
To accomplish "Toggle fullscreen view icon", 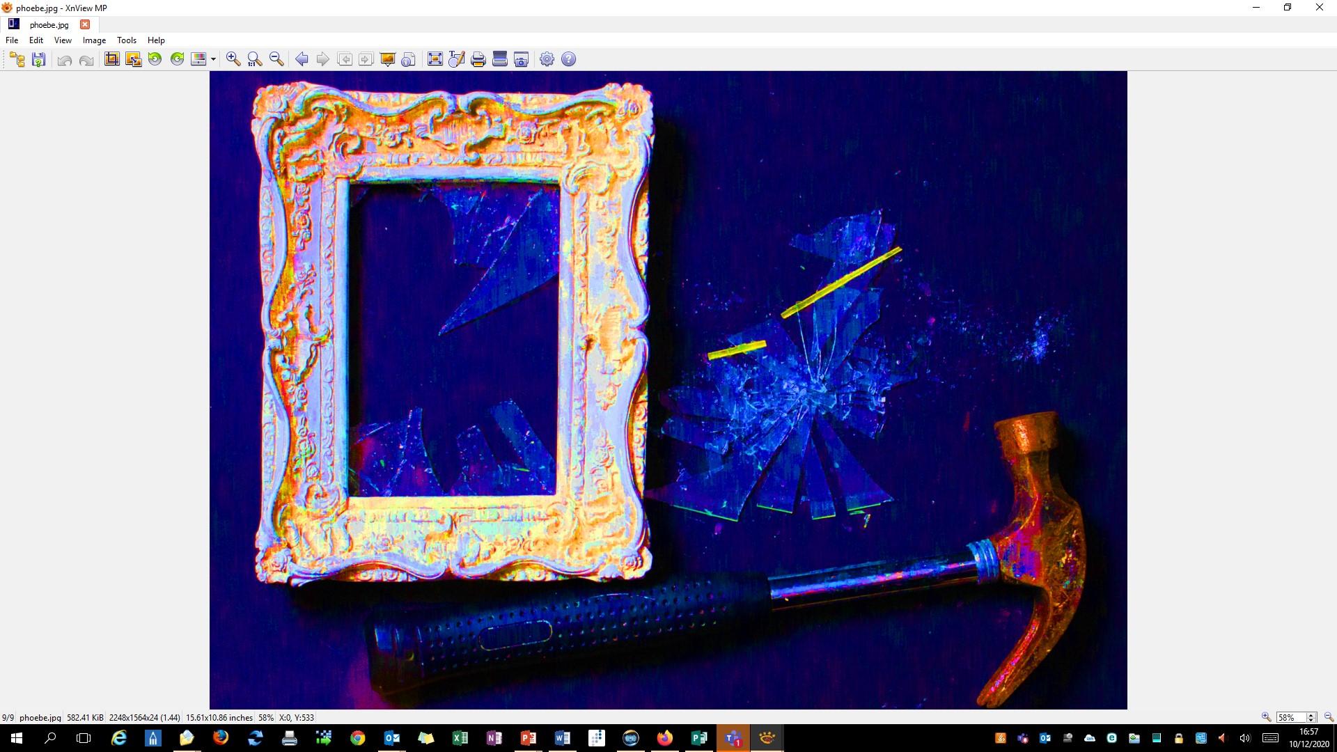I will pyautogui.click(x=435, y=59).
